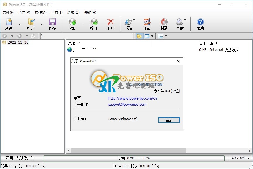Click the 新建 (New) toolbar icon
This screenshot has width=253, height=169.
9,22
